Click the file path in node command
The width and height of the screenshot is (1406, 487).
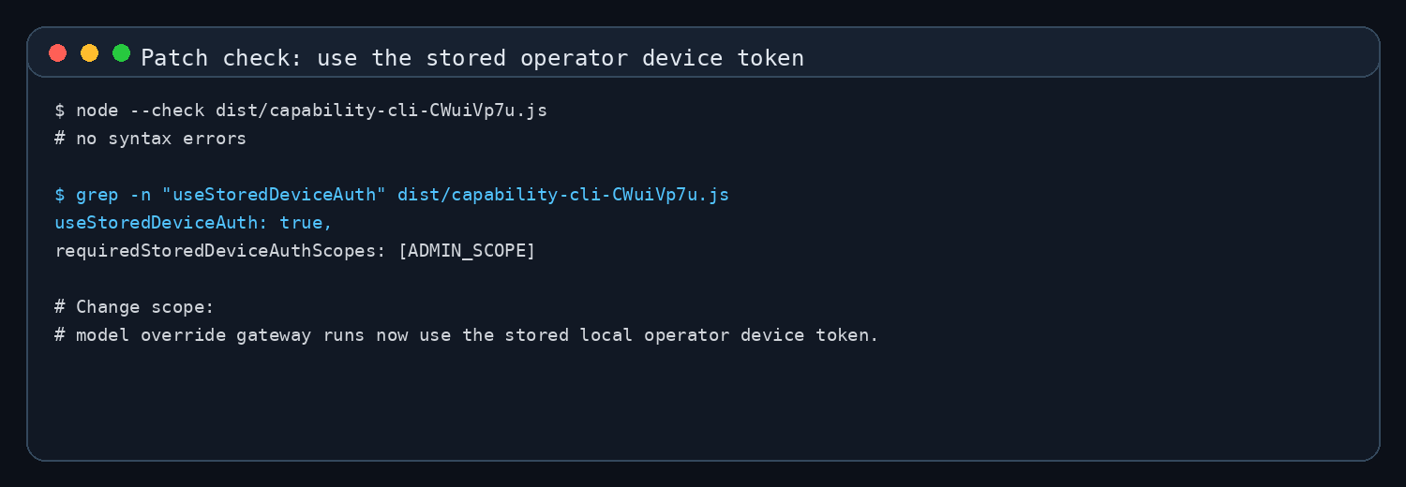click(x=381, y=111)
